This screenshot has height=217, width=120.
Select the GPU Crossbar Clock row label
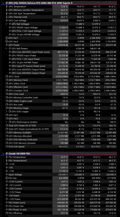(18, 91)
